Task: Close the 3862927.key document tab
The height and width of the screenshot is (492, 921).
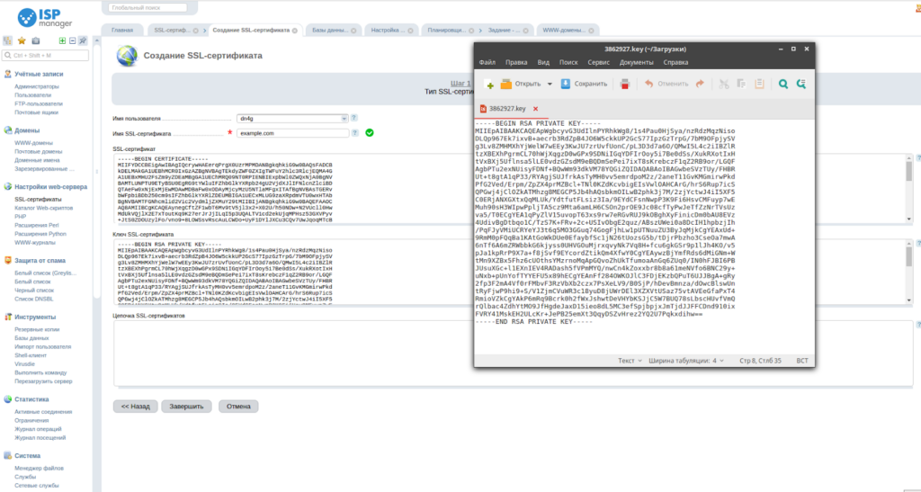Action: [x=536, y=109]
